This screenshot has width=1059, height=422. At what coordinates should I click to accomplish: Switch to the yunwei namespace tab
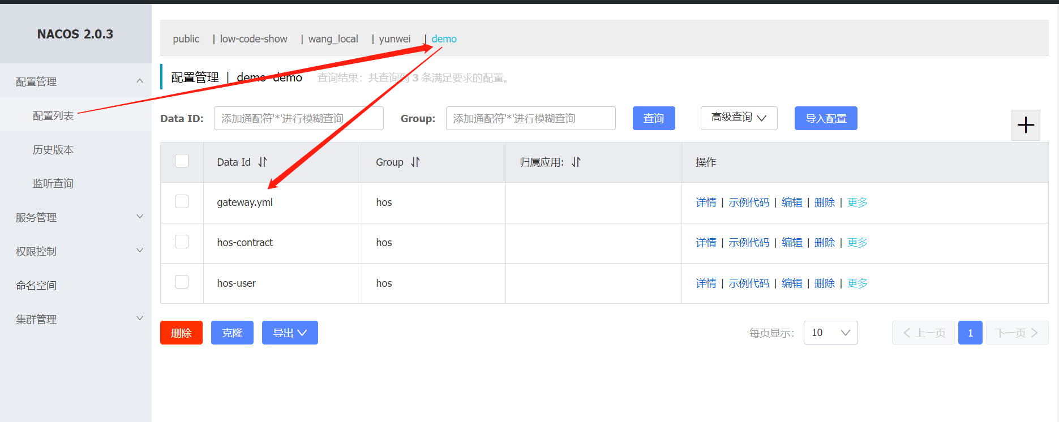(395, 39)
